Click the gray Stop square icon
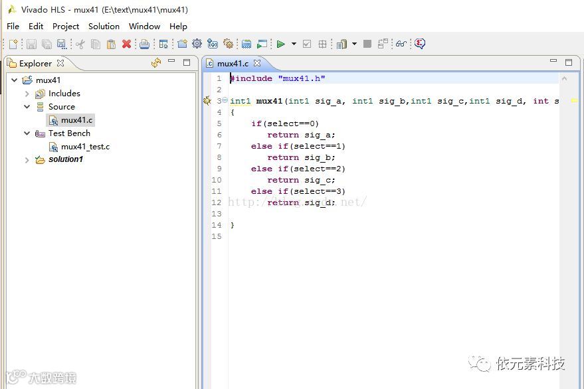 pos(367,44)
